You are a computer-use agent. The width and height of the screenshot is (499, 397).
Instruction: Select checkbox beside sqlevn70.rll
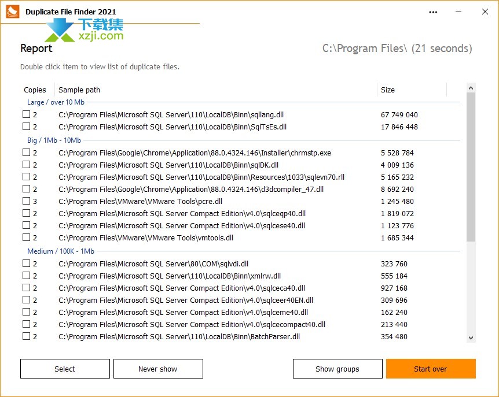[x=27, y=176]
